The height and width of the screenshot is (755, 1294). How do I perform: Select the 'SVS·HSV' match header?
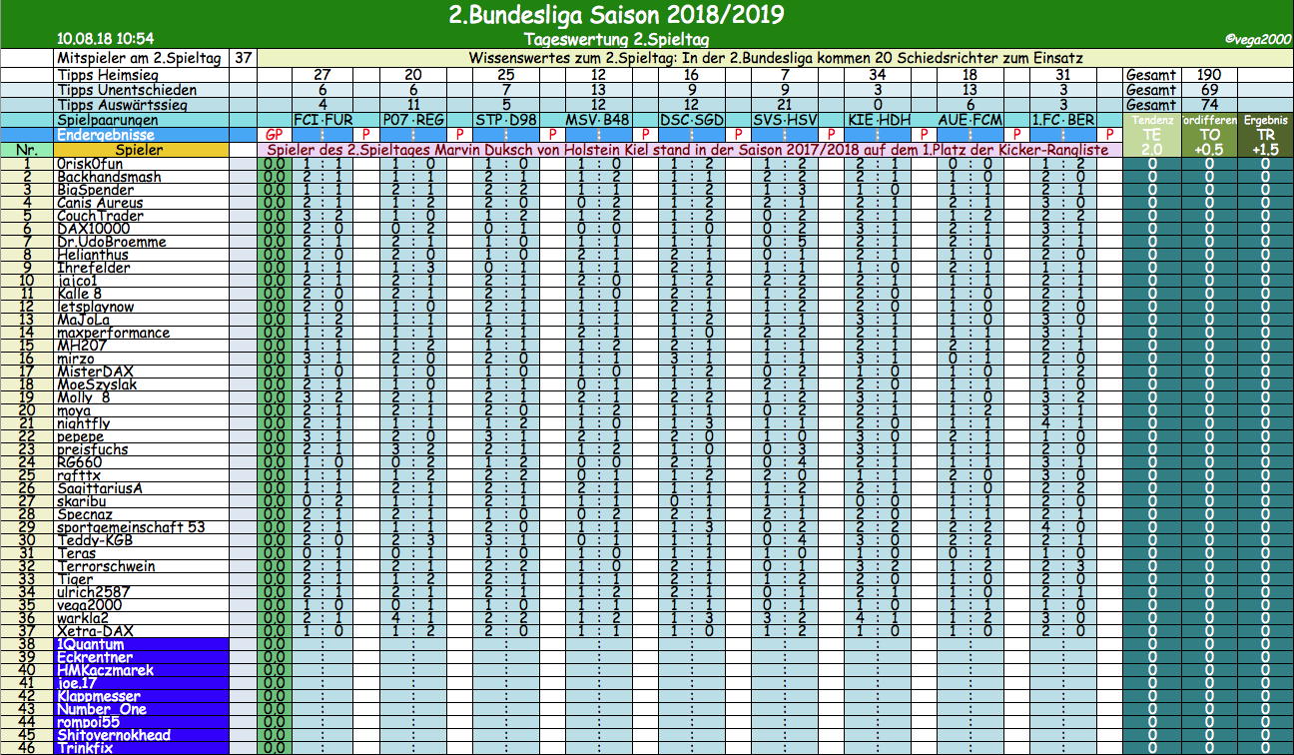[x=785, y=119]
